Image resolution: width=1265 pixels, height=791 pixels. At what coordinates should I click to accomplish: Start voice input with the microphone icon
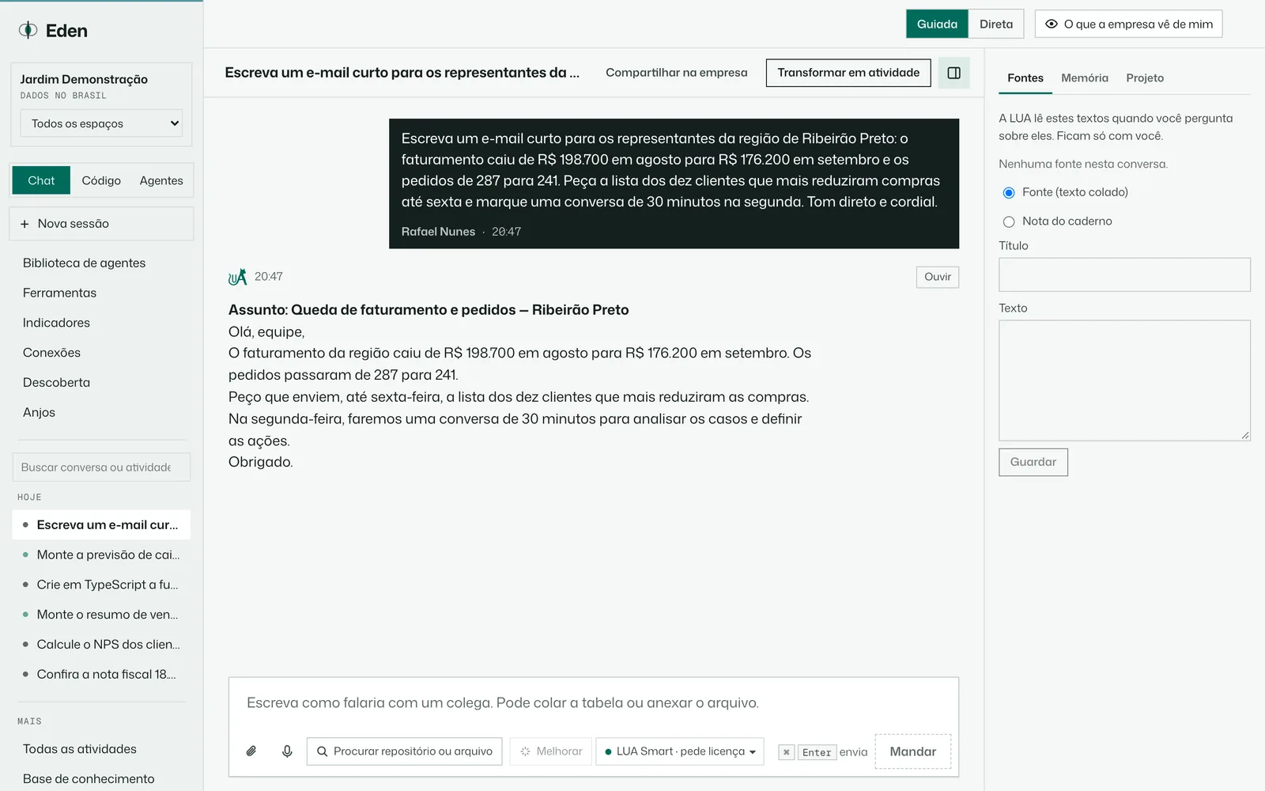click(x=287, y=751)
